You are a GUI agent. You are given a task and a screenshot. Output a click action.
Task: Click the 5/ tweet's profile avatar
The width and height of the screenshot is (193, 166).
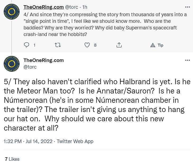point(11,64)
